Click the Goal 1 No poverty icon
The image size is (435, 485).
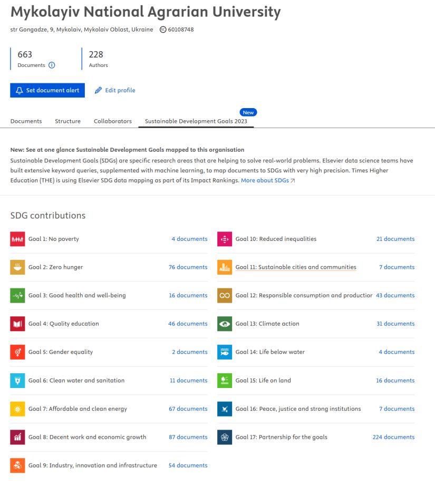tap(17, 239)
